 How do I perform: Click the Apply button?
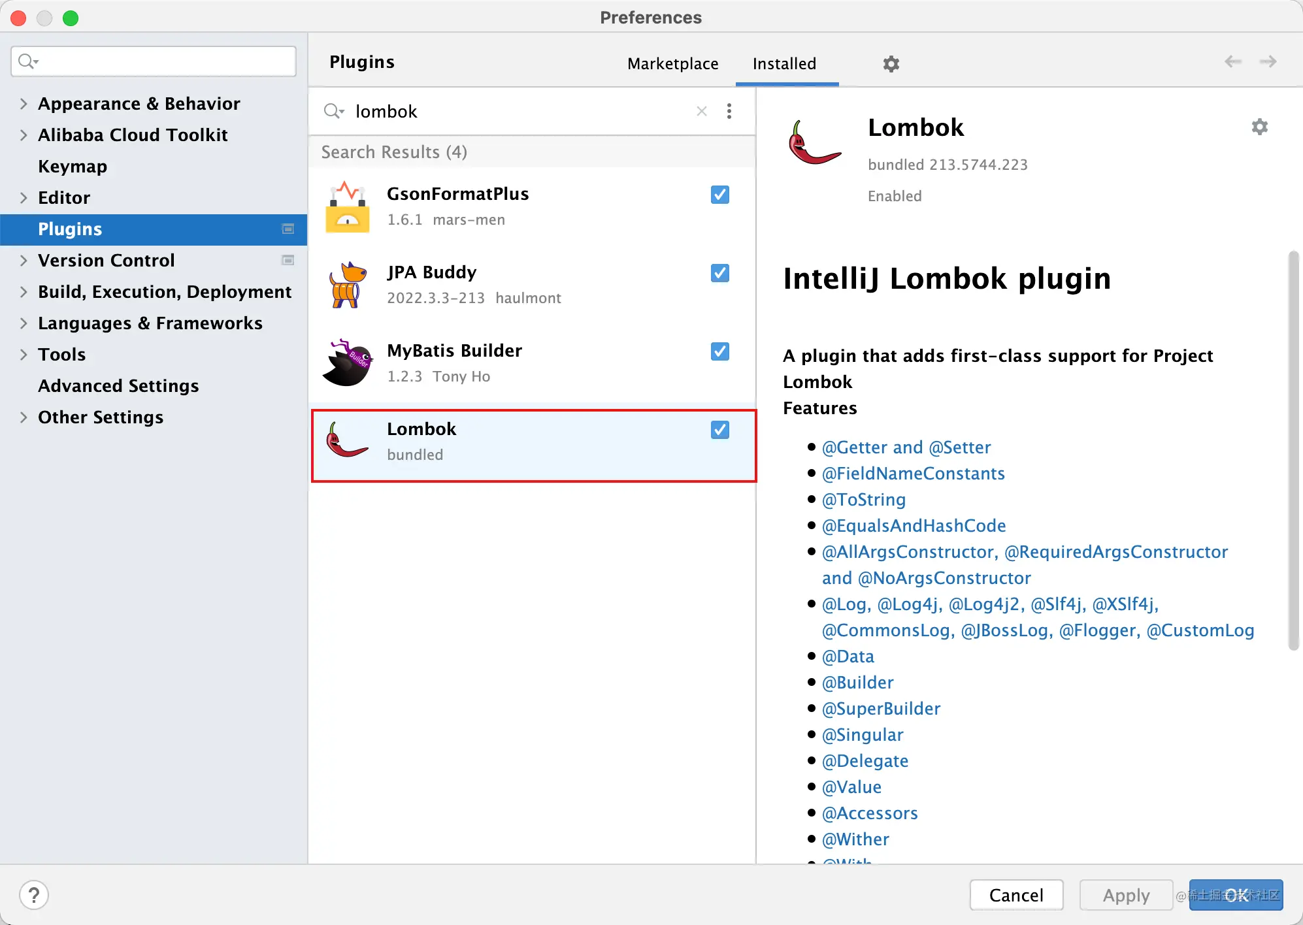(x=1126, y=895)
